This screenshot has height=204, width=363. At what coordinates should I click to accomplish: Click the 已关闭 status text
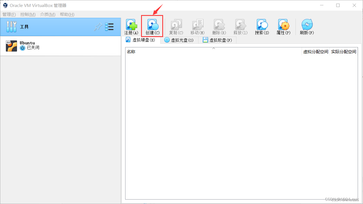click(33, 48)
